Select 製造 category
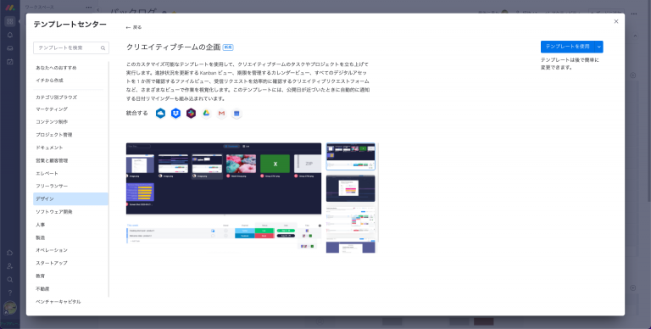 [41, 237]
